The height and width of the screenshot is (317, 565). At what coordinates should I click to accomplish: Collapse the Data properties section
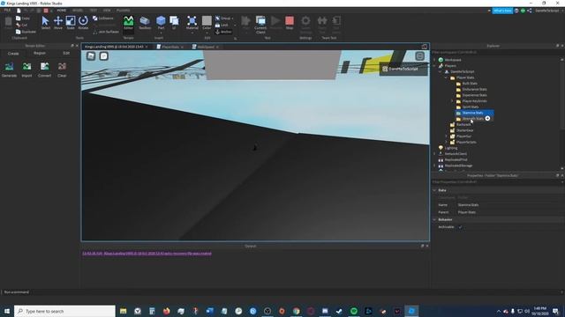[434, 190]
